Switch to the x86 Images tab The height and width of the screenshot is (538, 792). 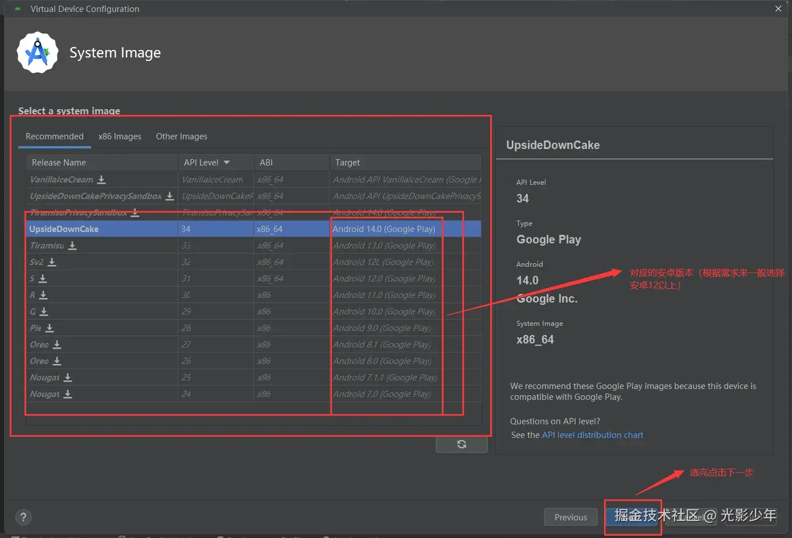[120, 136]
